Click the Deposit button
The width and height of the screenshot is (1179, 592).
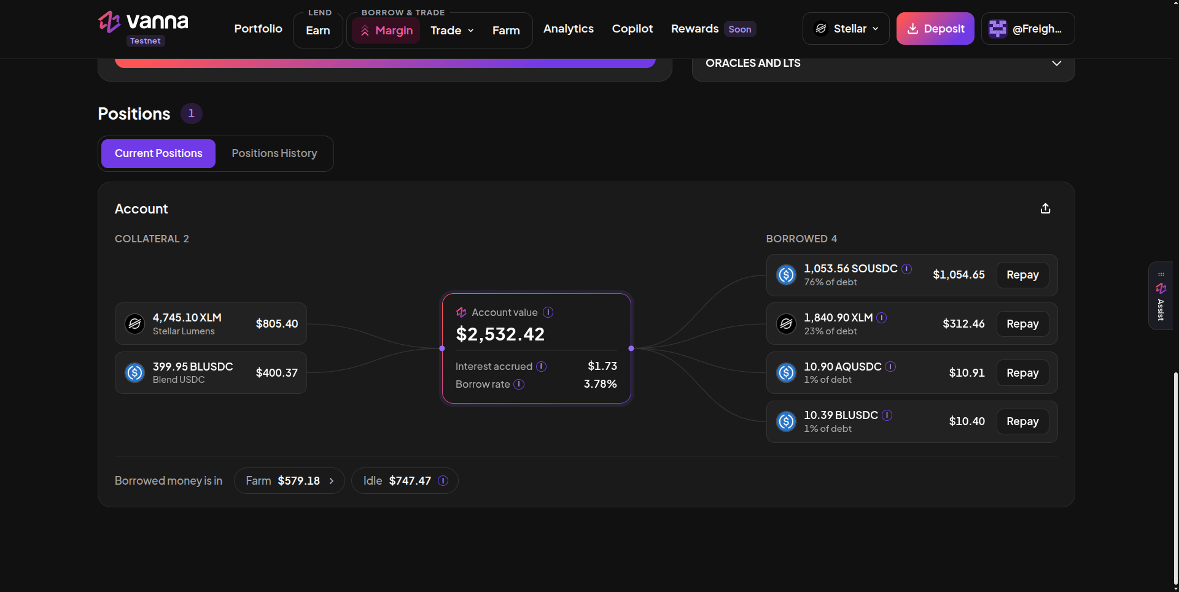935,29
